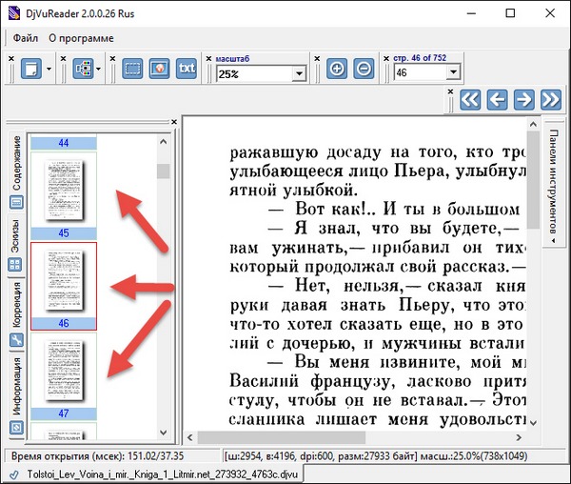Click the page label 44
This screenshot has width=571, height=484.
64,143
